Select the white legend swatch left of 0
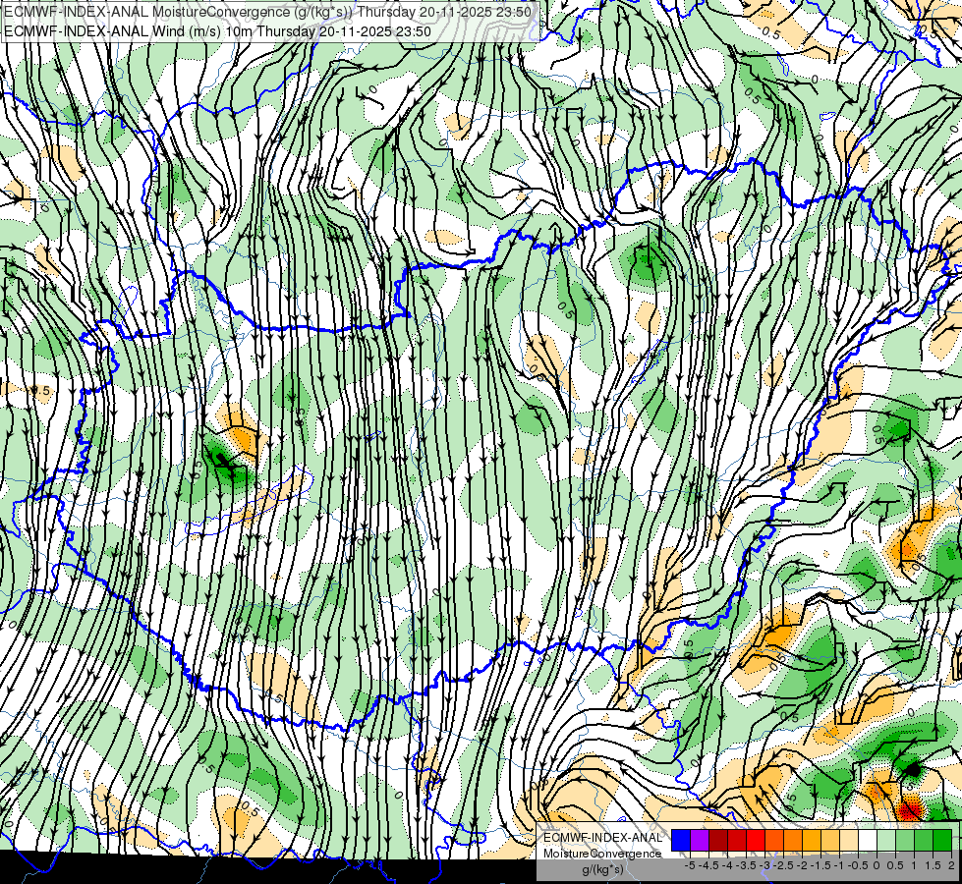The image size is (962, 884). (868, 841)
